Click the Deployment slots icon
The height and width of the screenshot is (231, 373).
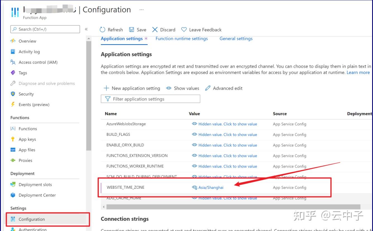pos(13,185)
